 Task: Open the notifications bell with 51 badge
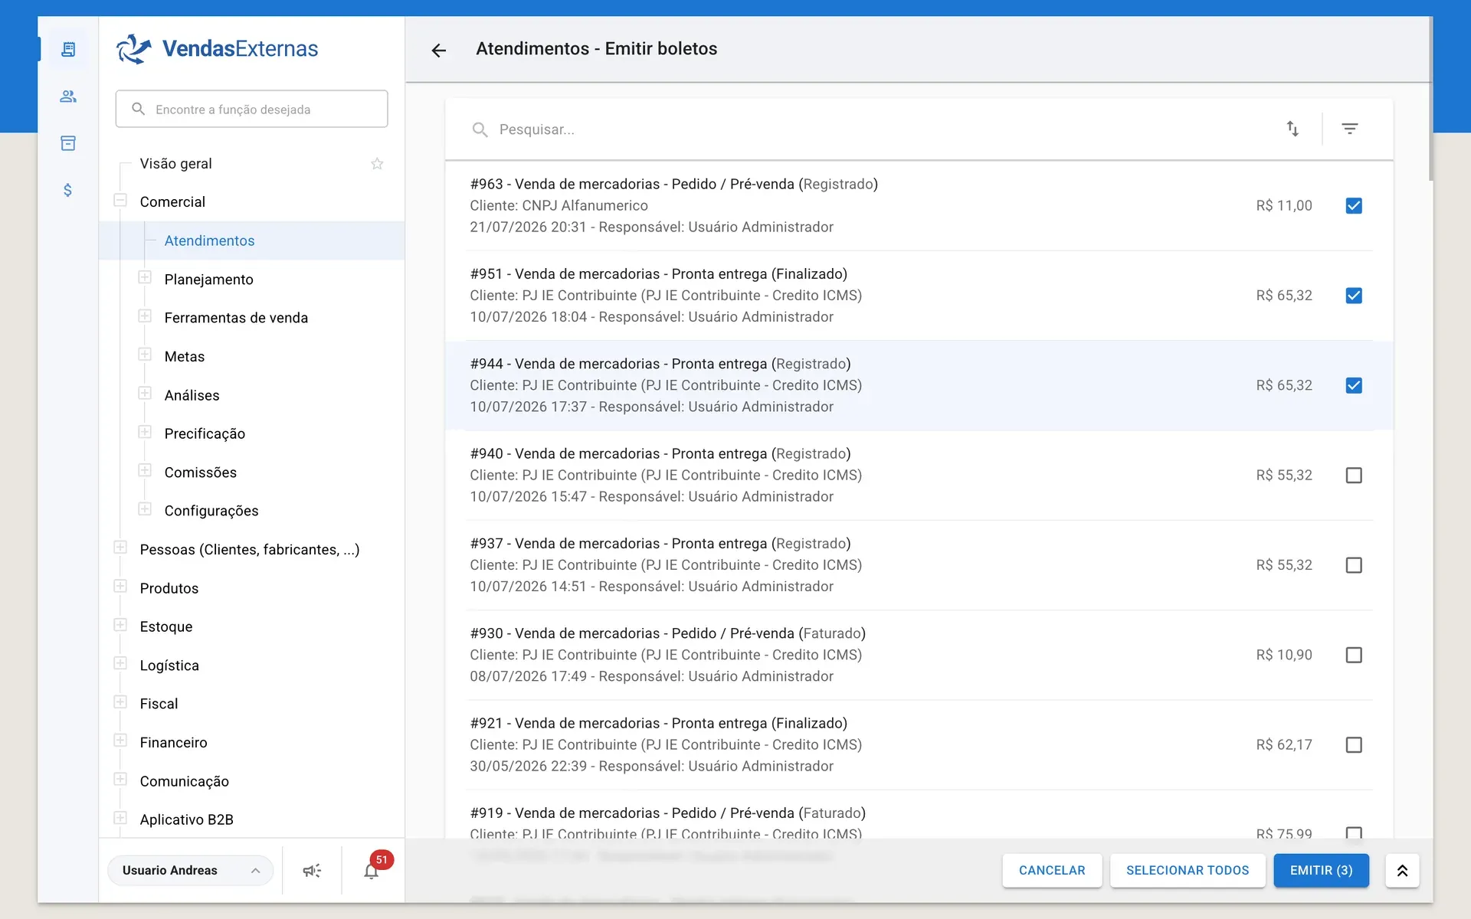(x=372, y=870)
